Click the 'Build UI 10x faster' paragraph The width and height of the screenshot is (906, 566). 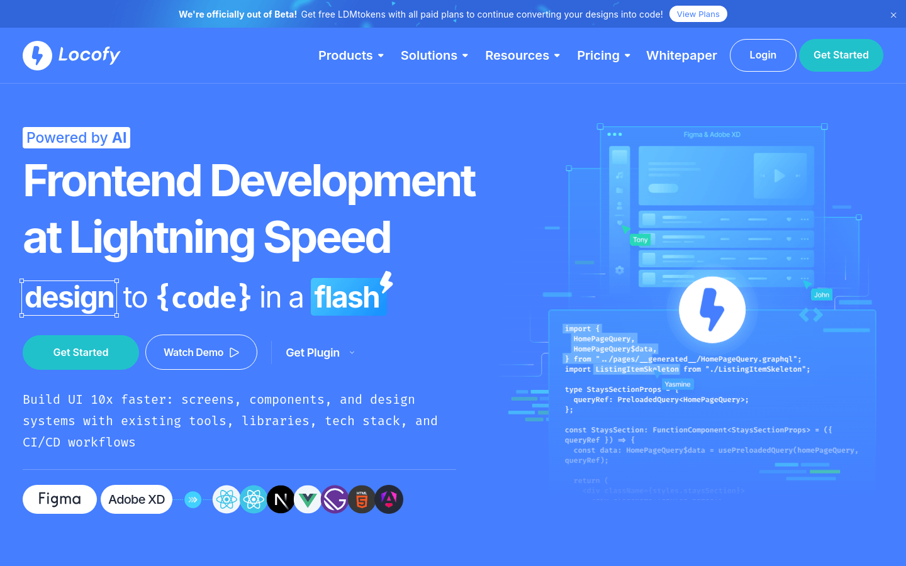230,421
